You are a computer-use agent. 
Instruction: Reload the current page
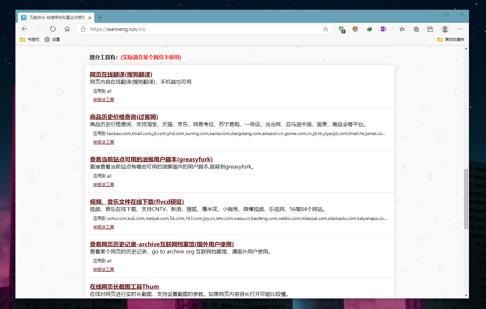(x=53, y=29)
